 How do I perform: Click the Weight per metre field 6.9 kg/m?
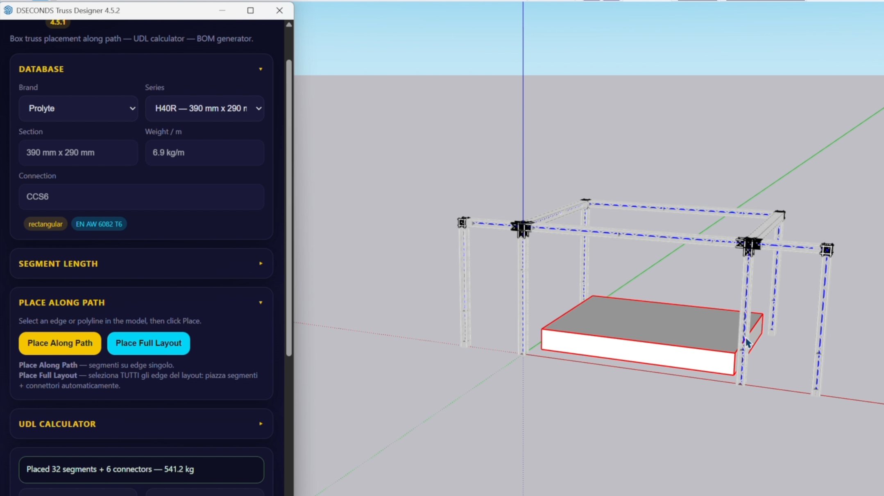coord(204,153)
